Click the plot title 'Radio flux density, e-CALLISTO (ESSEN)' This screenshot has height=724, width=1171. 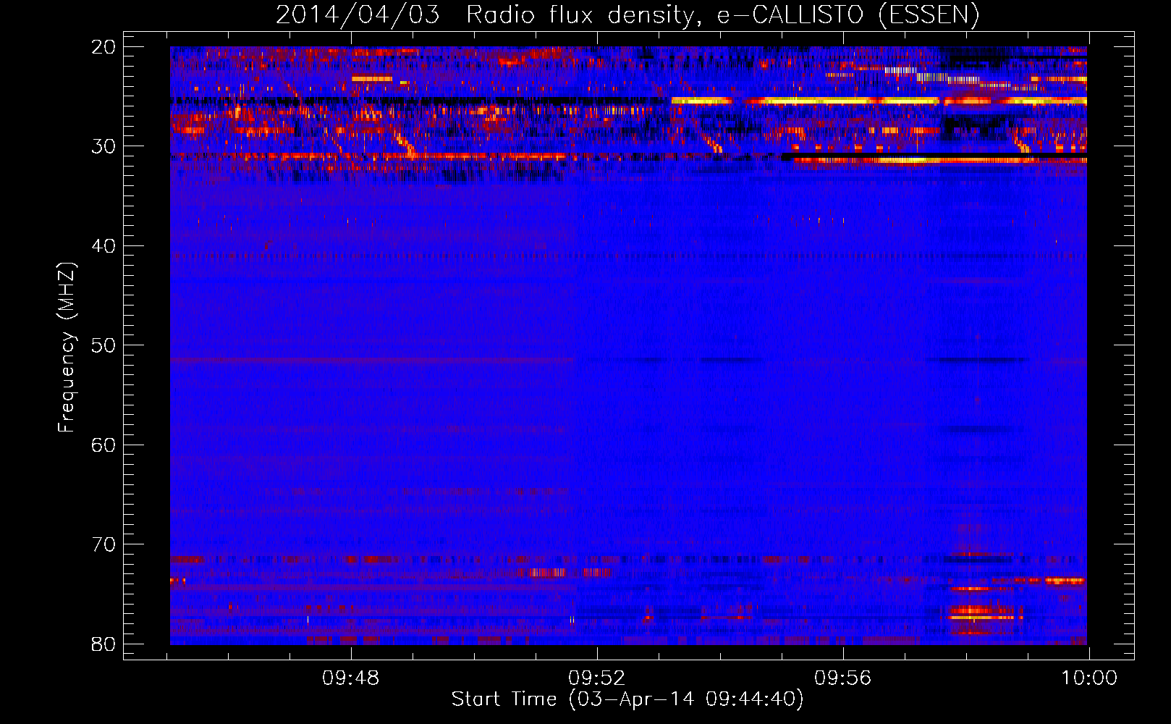pos(722,14)
